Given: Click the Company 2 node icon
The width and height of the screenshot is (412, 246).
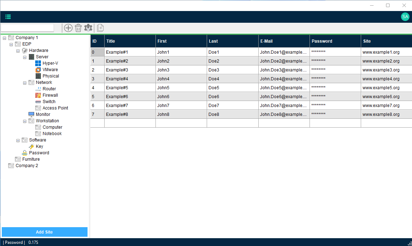Looking at the screenshot, I should [x=11, y=166].
